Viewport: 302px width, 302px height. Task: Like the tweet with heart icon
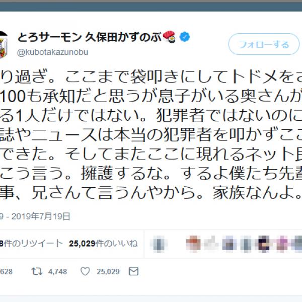click(x=85, y=271)
